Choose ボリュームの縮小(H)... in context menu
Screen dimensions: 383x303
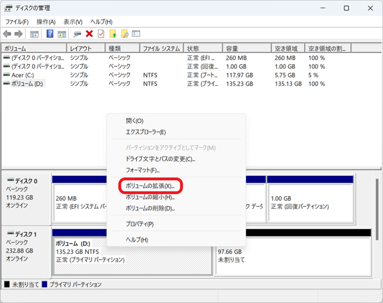point(150,197)
